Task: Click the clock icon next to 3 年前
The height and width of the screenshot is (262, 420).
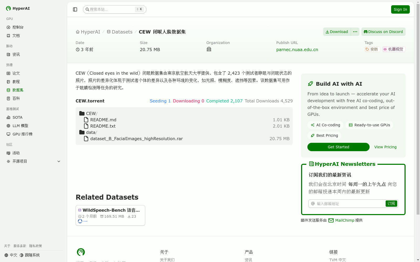Action: [78, 50]
